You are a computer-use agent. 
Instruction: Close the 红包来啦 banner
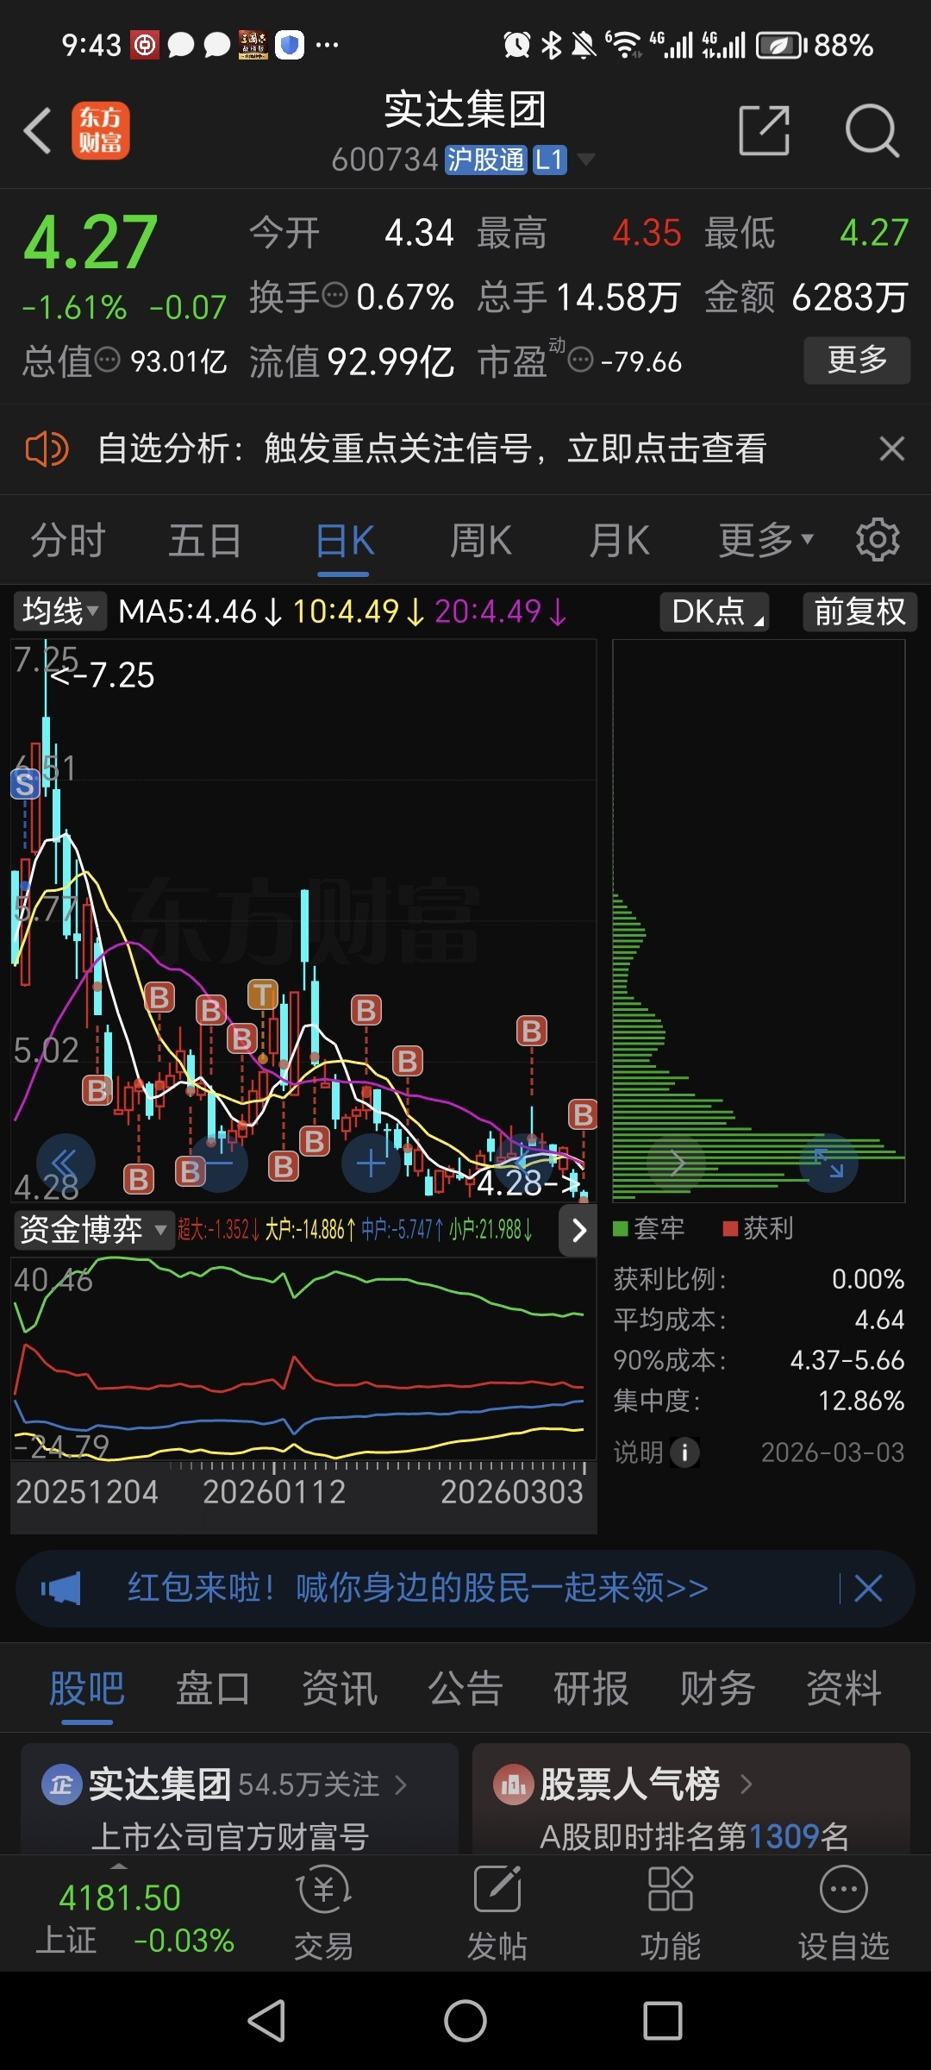(x=868, y=1588)
